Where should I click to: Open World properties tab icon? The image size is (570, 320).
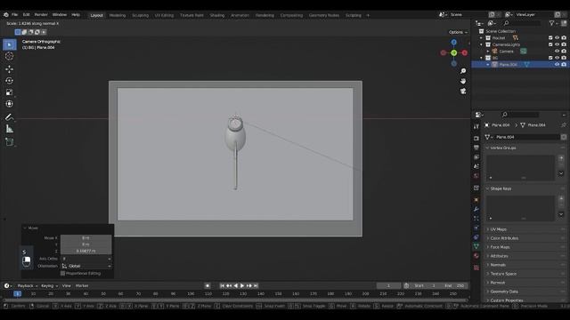click(x=476, y=176)
